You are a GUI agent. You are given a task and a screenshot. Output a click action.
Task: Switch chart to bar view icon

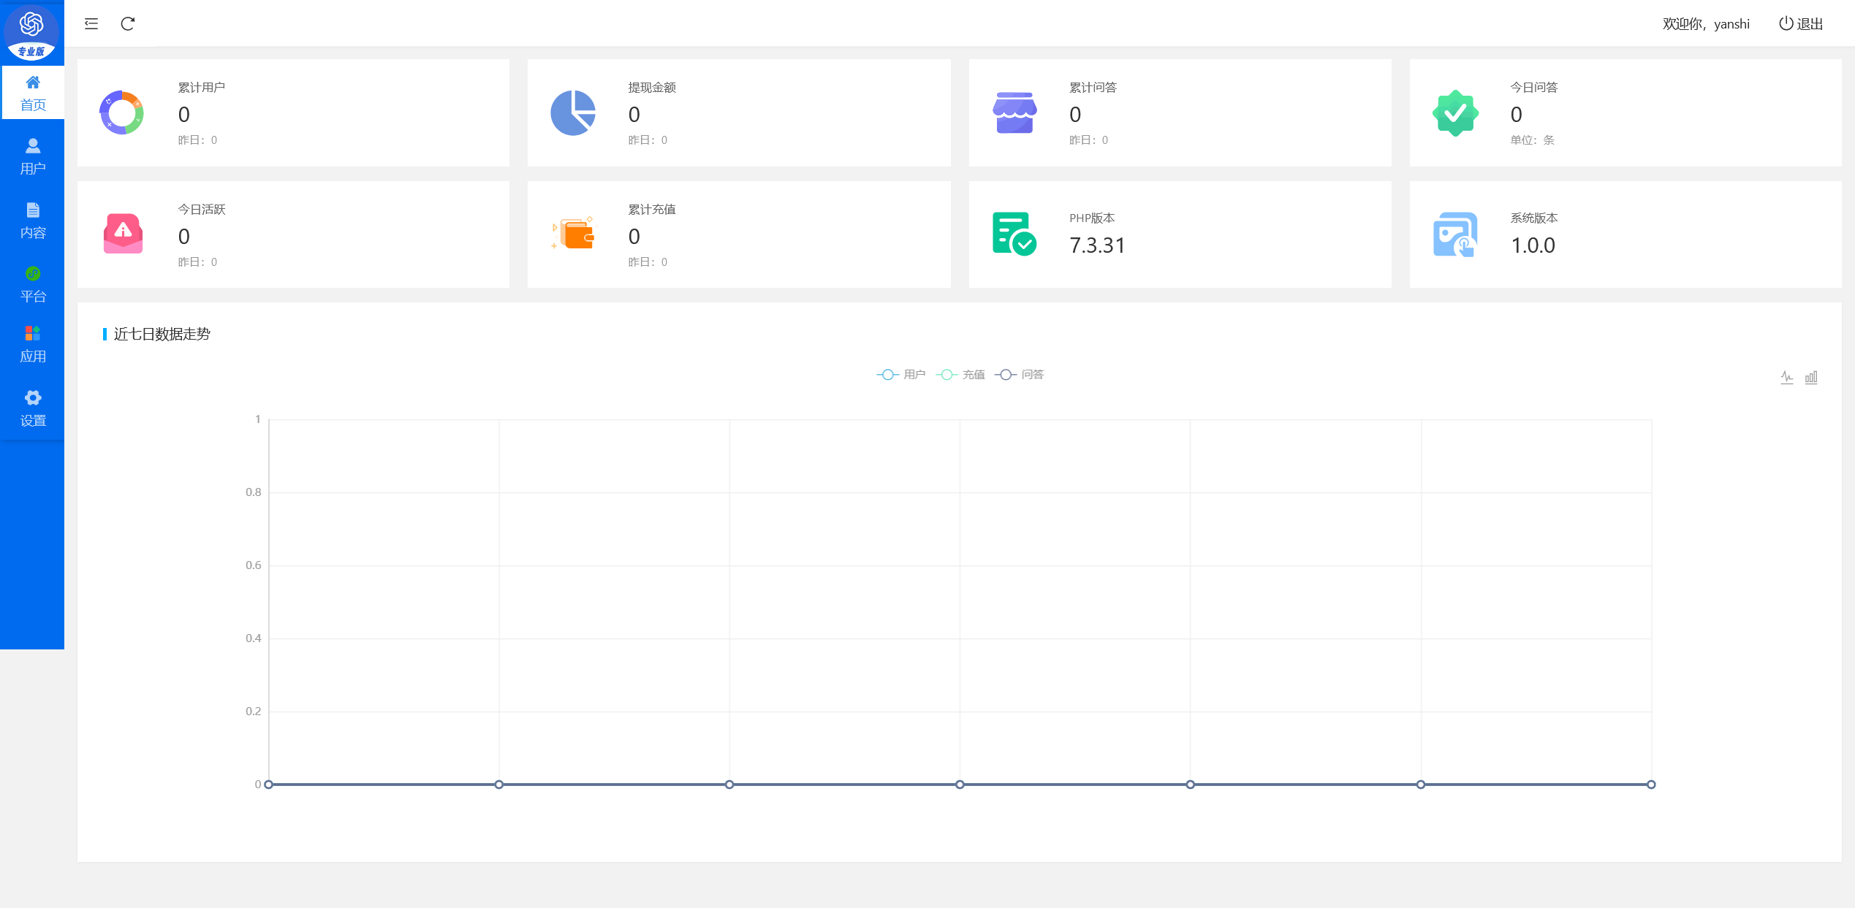[1811, 377]
